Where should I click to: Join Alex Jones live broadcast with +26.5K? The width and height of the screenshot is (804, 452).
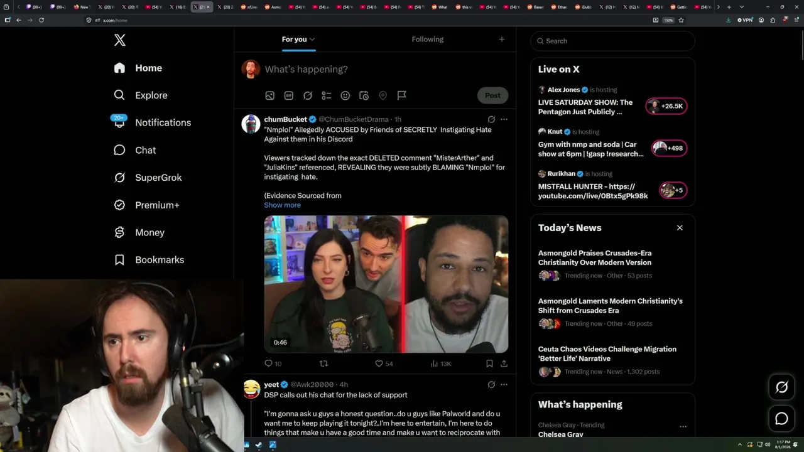coord(666,106)
